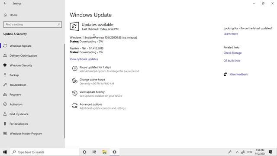Click the network tray icon
This screenshot has width=277, height=156.
(243, 152)
